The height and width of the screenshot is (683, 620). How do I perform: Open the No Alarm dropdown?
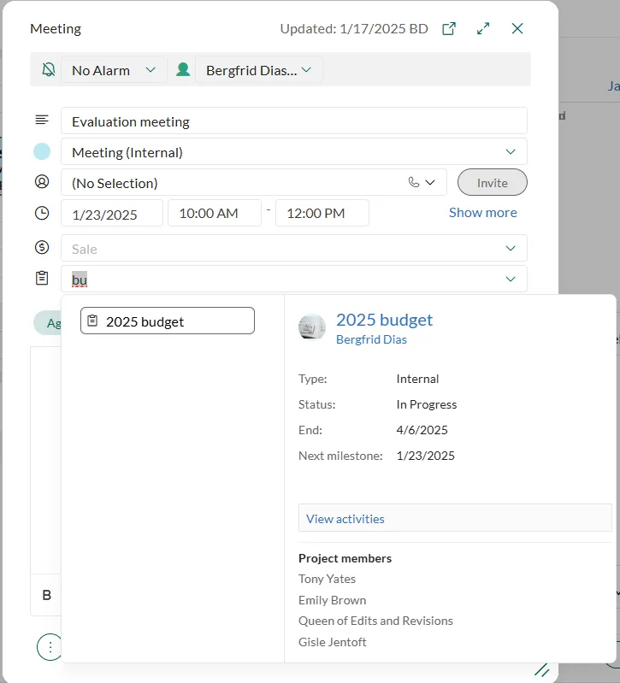coord(114,70)
